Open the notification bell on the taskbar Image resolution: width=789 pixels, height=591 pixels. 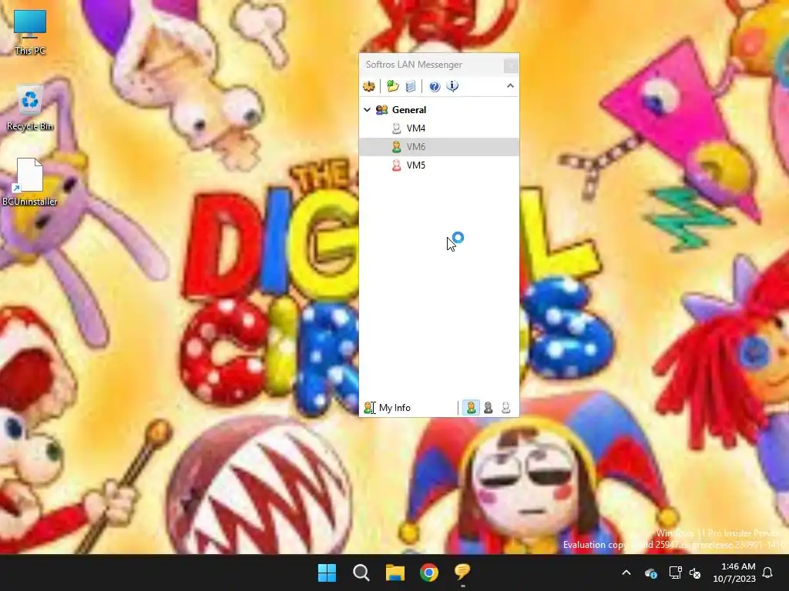tap(768, 573)
